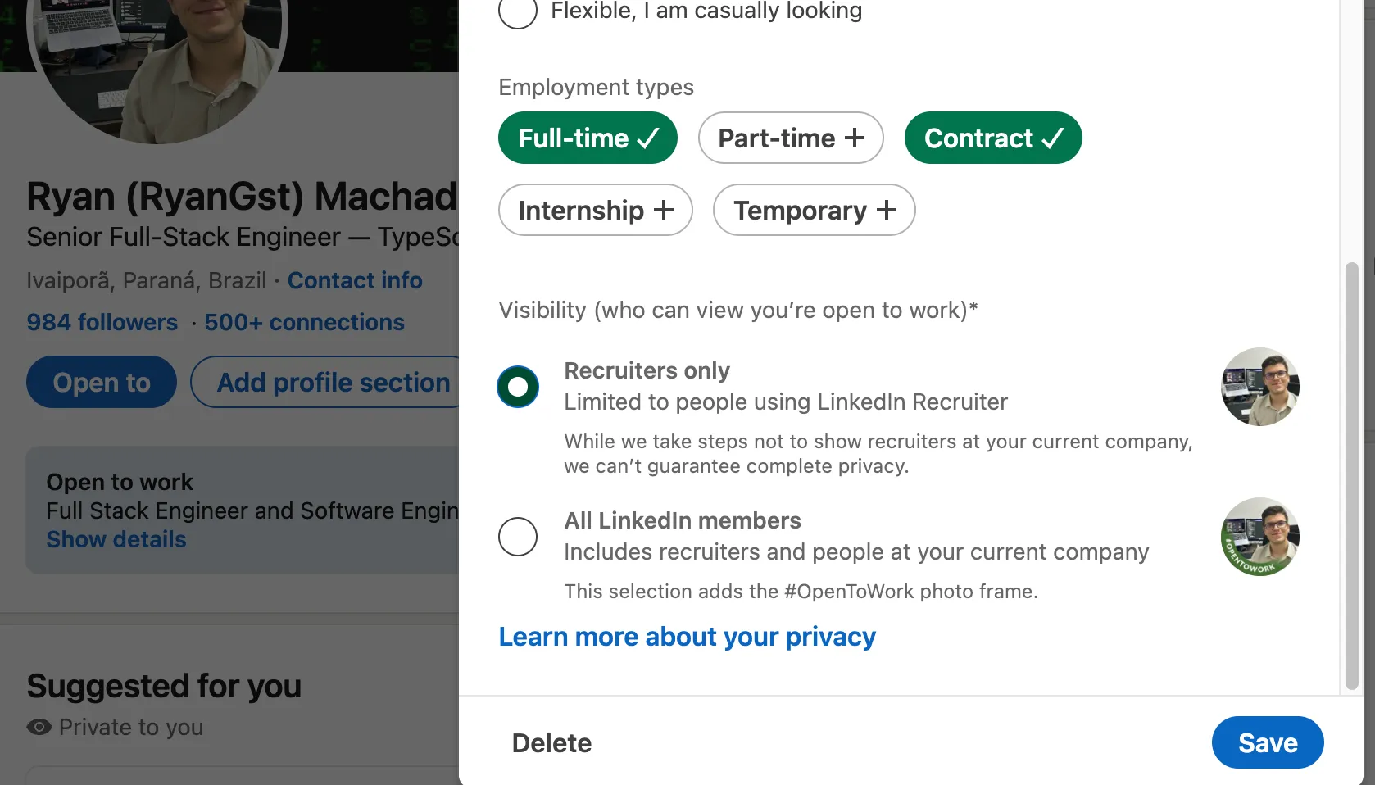Select the All LinkedIn members visibility option

518,537
